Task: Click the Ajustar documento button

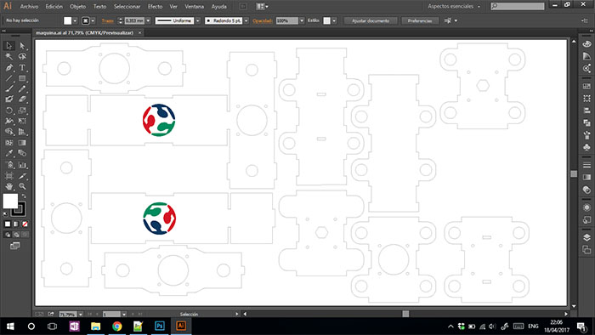Action: (x=371, y=21)
